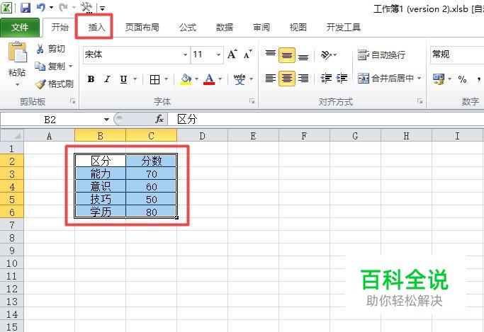Click the tools icon in quick access toolbar
484x332 pixels.
click(86, 7)
